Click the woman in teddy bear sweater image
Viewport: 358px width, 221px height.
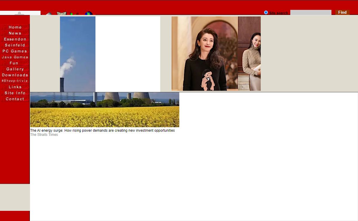click(x=204, y=54)
